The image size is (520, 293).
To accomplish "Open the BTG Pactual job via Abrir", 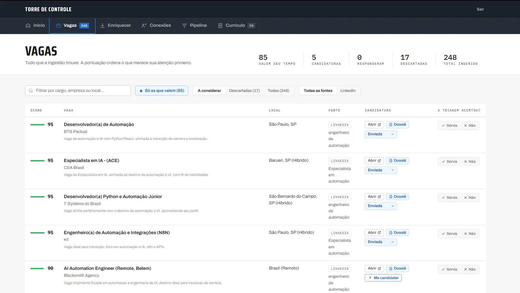I will pos(374,125).
